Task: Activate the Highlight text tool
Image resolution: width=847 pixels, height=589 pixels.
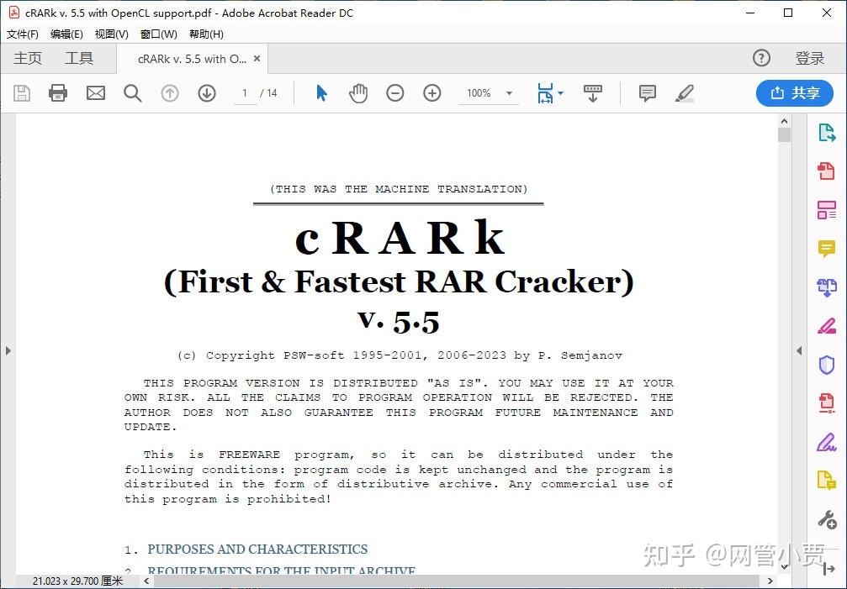Action: 684,92
